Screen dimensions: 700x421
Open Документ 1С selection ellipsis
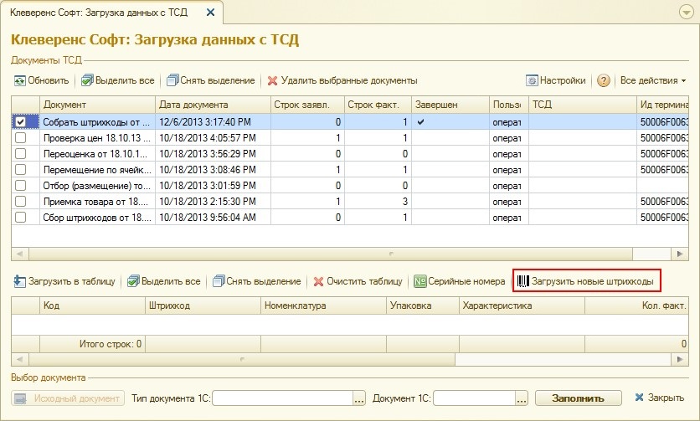click(522, 398)
